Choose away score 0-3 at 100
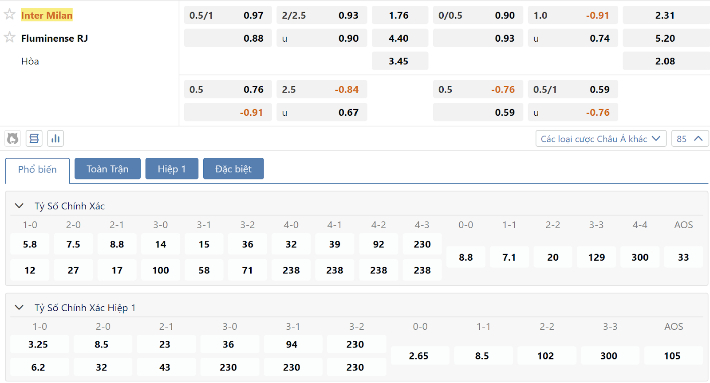The width and height of the screenshot is (710, 383). click(x=161, y=270)
